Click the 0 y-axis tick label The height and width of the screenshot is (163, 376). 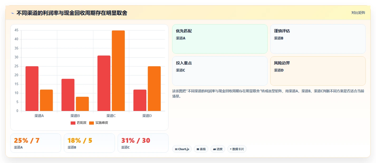point(17,111)
